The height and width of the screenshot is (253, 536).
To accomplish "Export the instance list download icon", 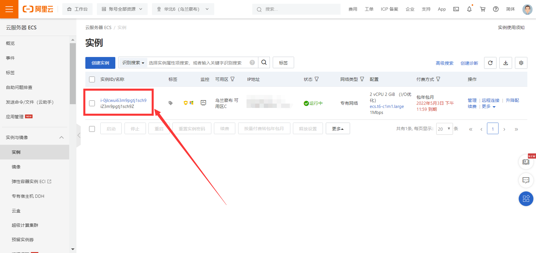I will tap(506, 63).
